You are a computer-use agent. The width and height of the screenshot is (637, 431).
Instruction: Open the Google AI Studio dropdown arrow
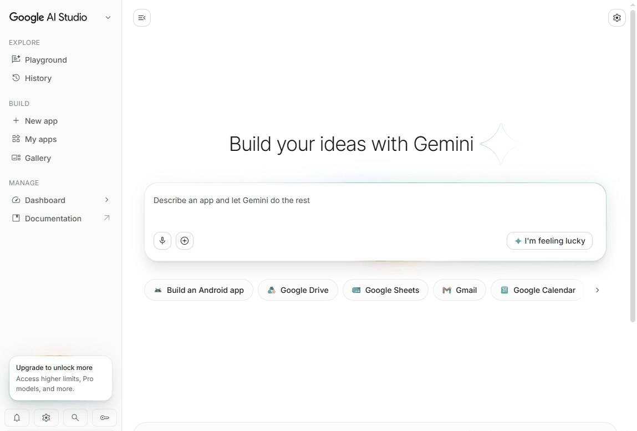[x=108, y=18]
